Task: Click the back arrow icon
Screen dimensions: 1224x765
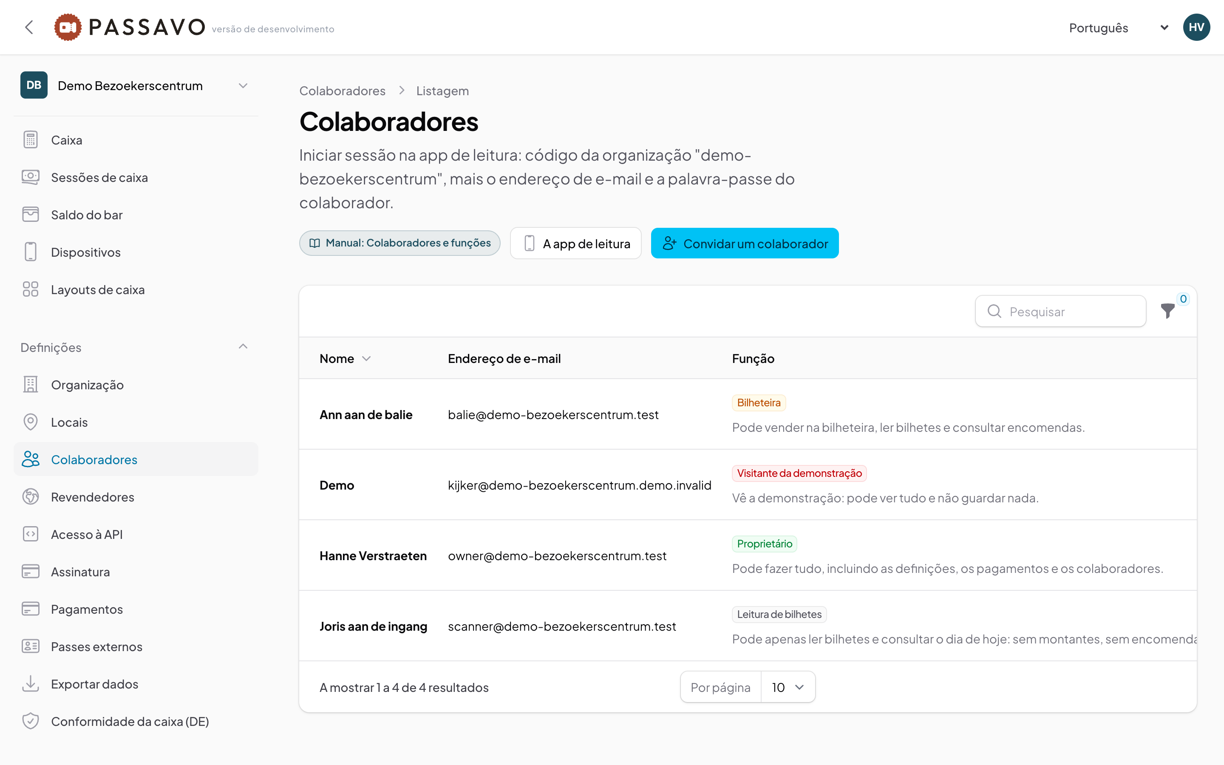Action: (29, 27)
